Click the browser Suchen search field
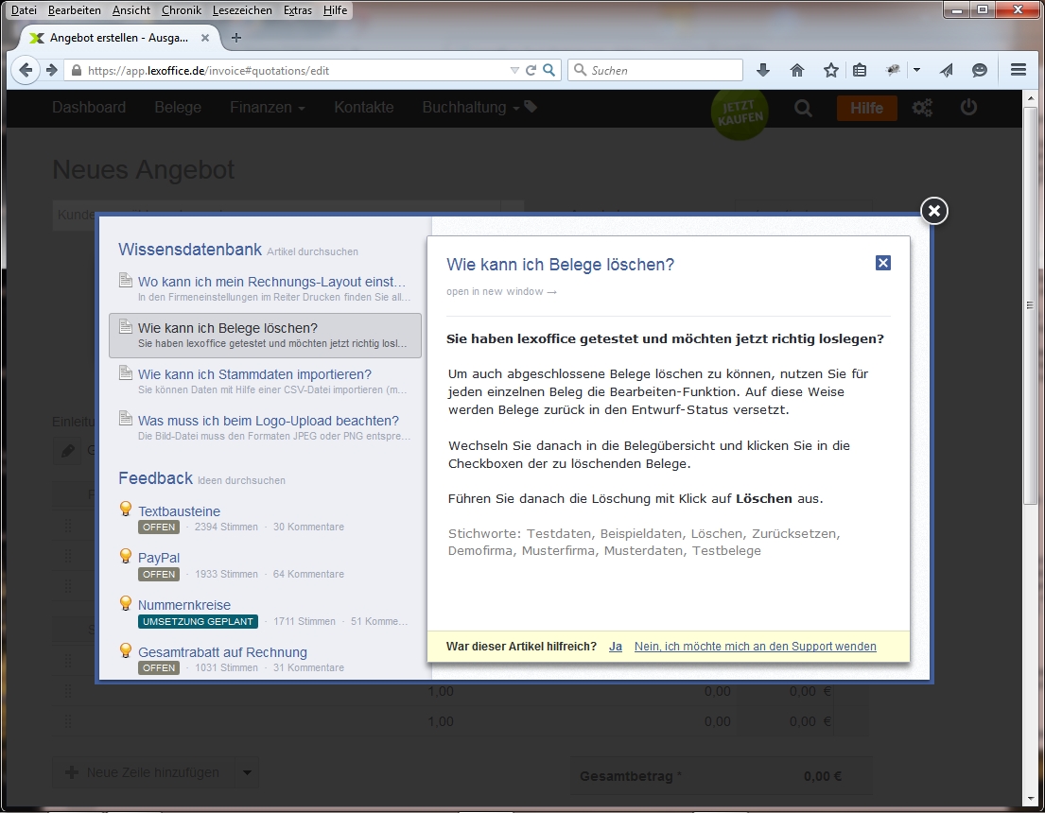 point(655,70)
